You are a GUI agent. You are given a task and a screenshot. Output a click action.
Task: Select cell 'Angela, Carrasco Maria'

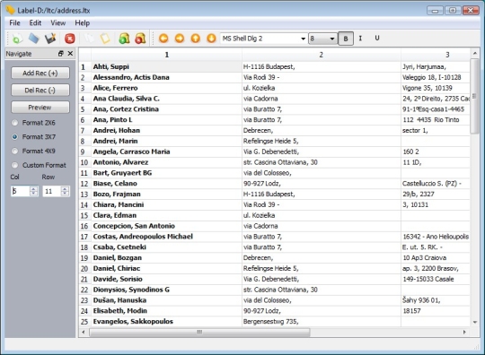coord(166,152)
